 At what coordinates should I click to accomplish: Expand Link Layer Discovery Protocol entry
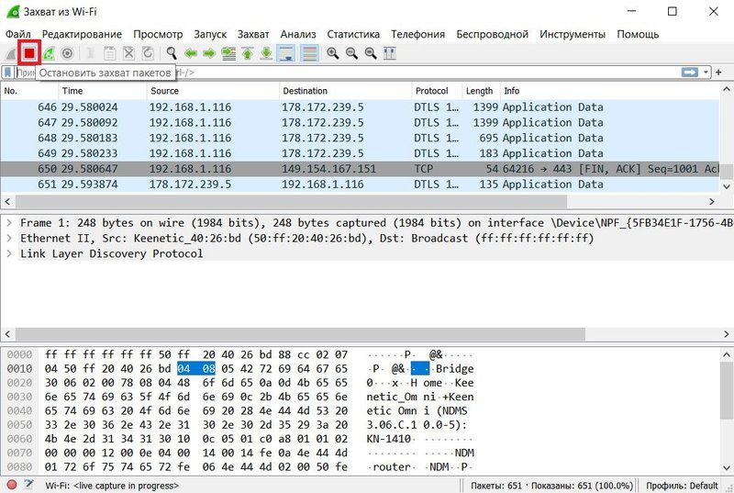[9, 253]
